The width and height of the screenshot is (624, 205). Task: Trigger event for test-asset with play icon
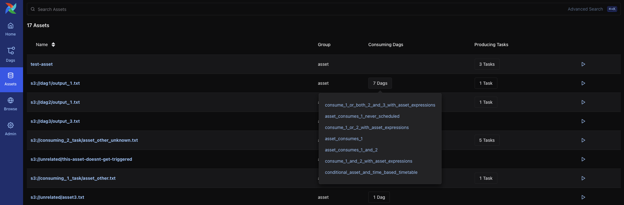583,64
